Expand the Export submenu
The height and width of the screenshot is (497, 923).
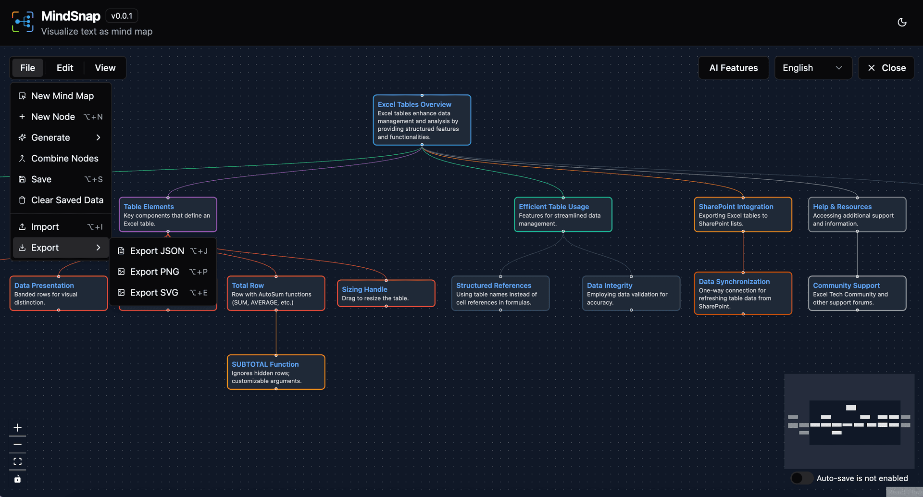[x=61, y=248]
